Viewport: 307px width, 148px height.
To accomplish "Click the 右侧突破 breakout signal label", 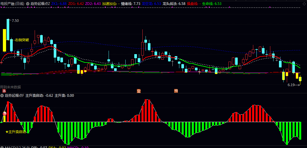I will click(x=22, y=40).
